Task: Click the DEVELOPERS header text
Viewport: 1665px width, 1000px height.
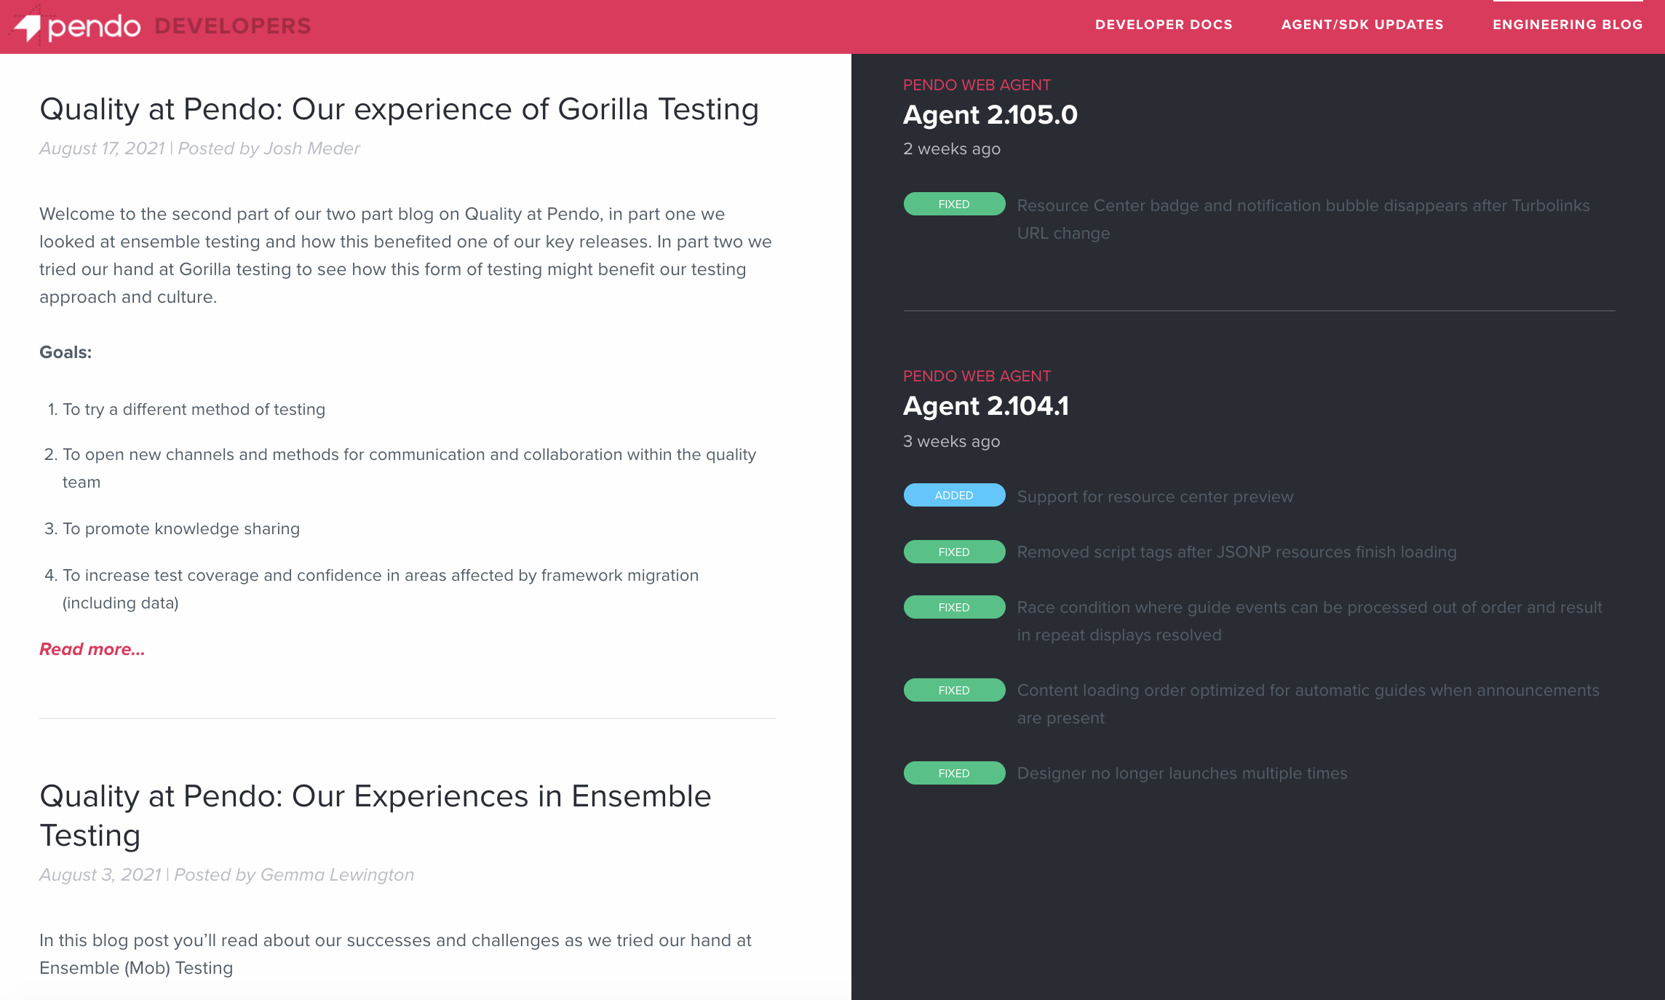Action: 232,26
